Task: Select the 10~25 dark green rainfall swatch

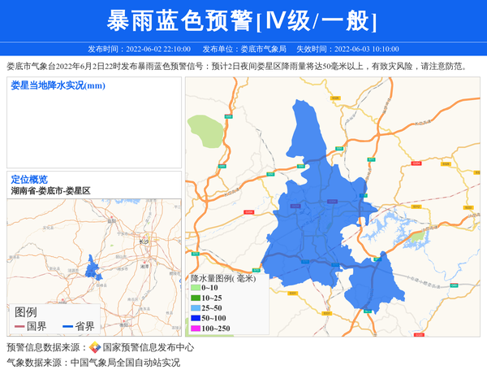Action: [x=195, y=298]
